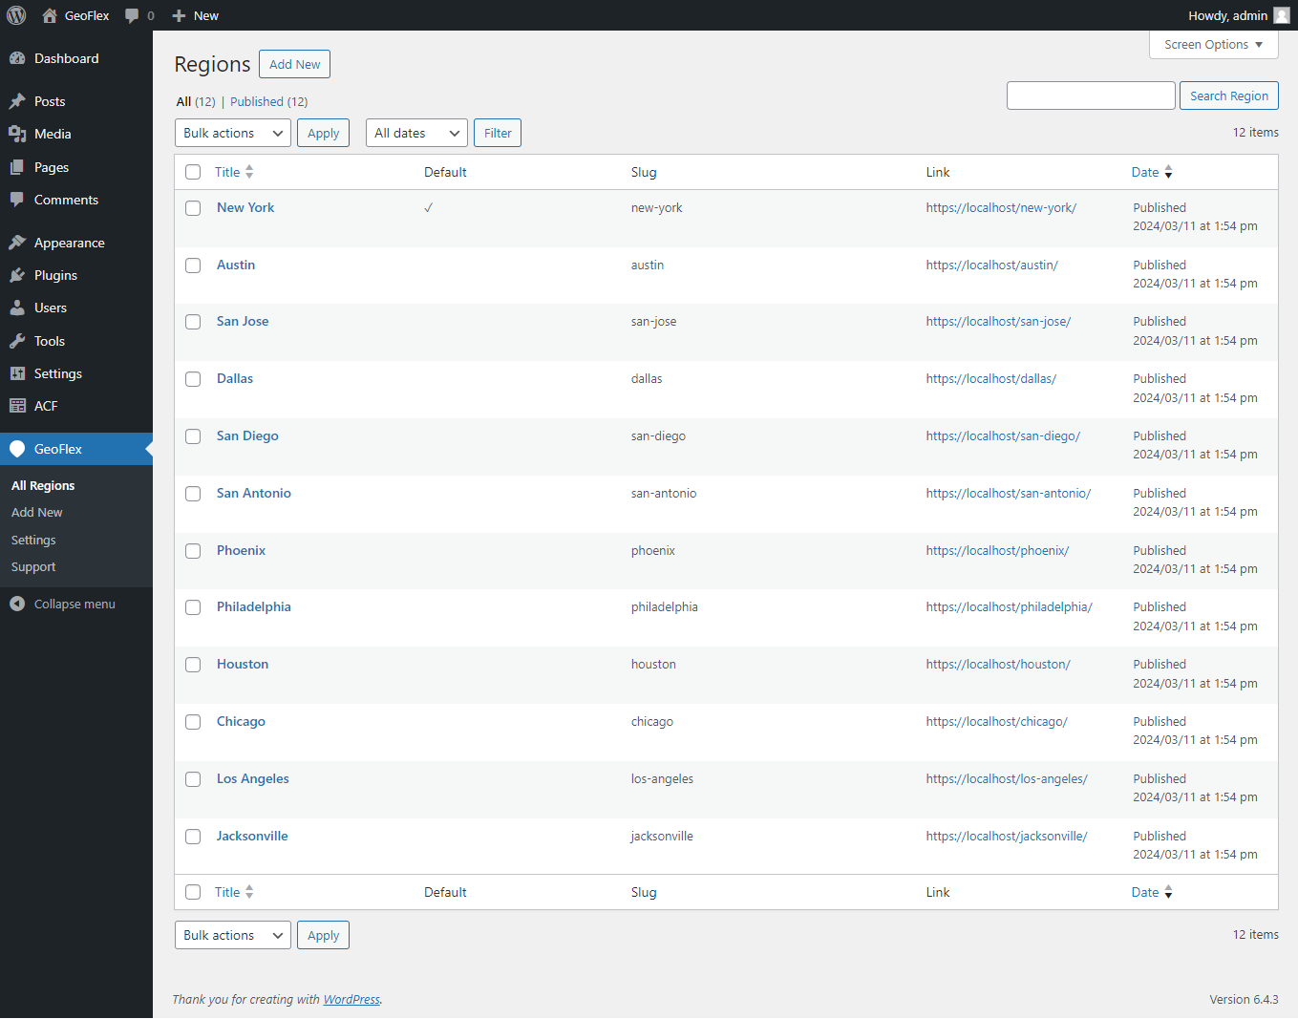The image size is (1298, 1019).
Task: Click the Settings sliders icon in sidebar
Action: [x=17, y=373]
